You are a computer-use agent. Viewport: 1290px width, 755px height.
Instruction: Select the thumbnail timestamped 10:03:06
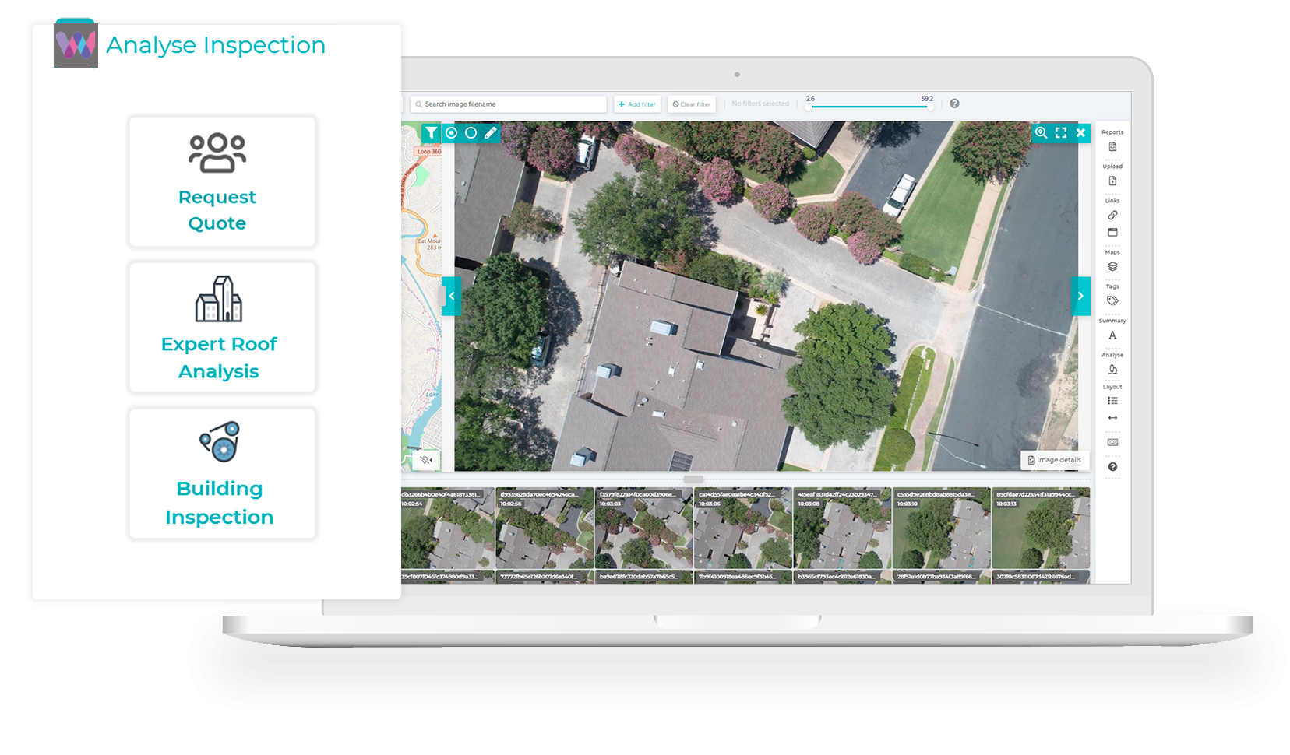[742, 529]
